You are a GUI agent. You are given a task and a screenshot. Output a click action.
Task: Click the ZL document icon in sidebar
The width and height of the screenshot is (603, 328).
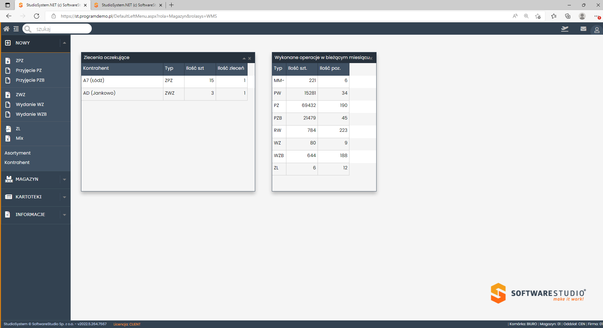(x=8, y=129)
